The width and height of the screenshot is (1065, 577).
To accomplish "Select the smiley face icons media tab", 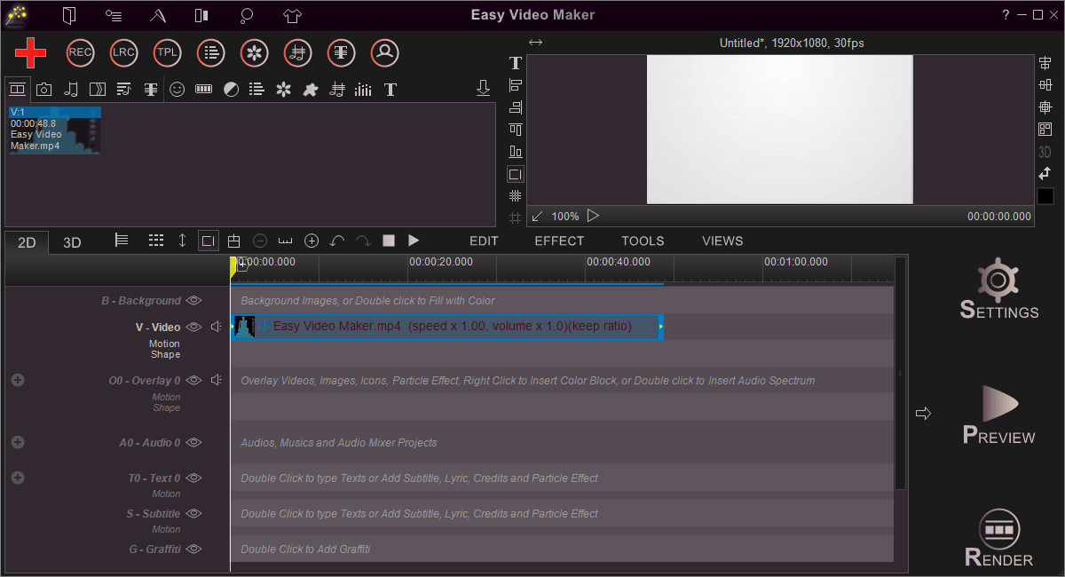I will click(177, 90).
